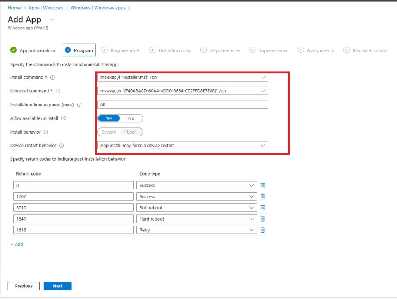Image resolution: width=397 pixels, height=299 pixels.
Task: Edit return code field containing 0
Action: coord(73,185)
